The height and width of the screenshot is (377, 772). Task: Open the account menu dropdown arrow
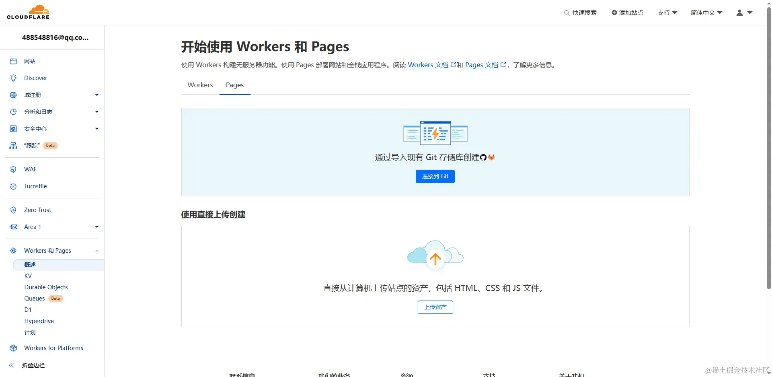(x=750, y=12)
